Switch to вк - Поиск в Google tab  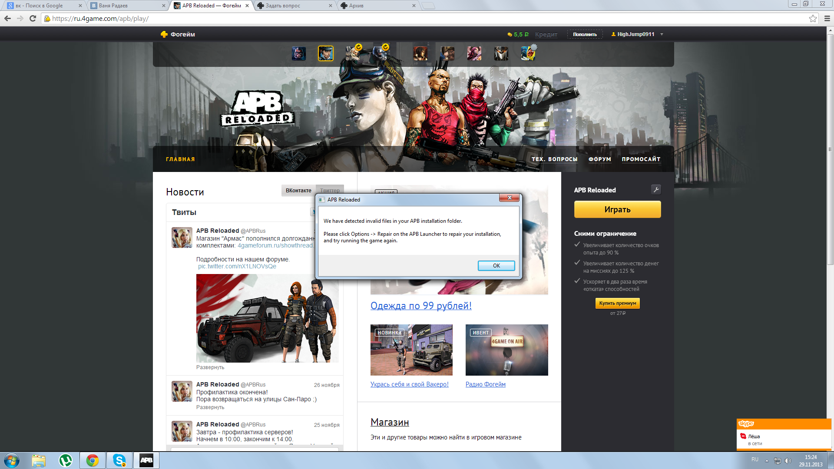(44, 6)
